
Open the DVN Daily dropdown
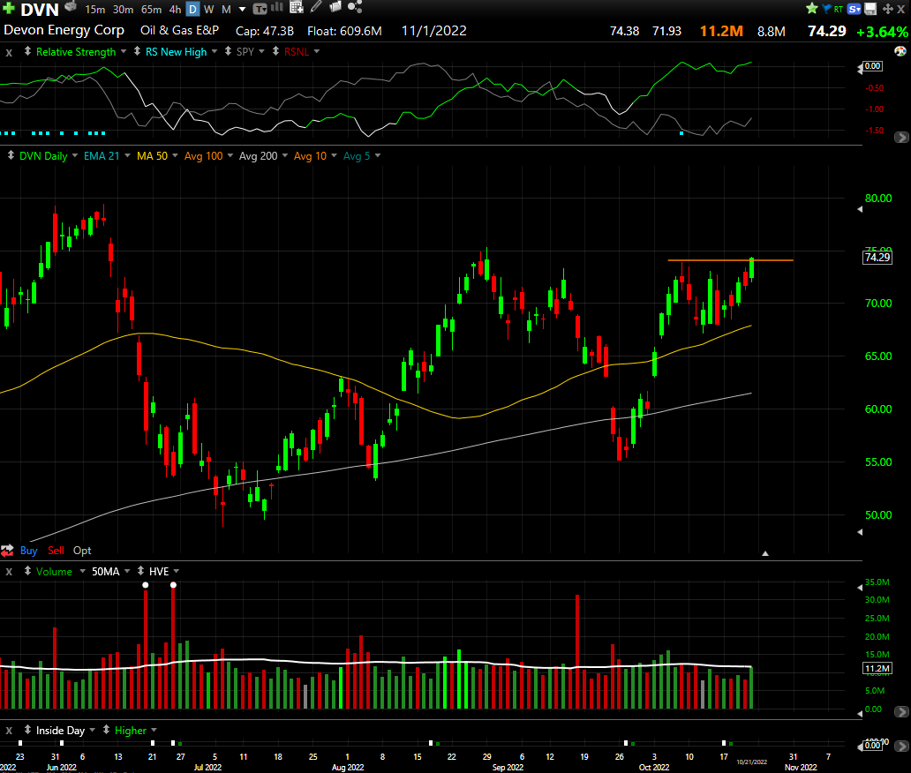pos(74,155)
